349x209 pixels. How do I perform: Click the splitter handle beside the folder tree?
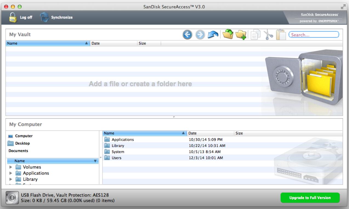tap(100, 157)
